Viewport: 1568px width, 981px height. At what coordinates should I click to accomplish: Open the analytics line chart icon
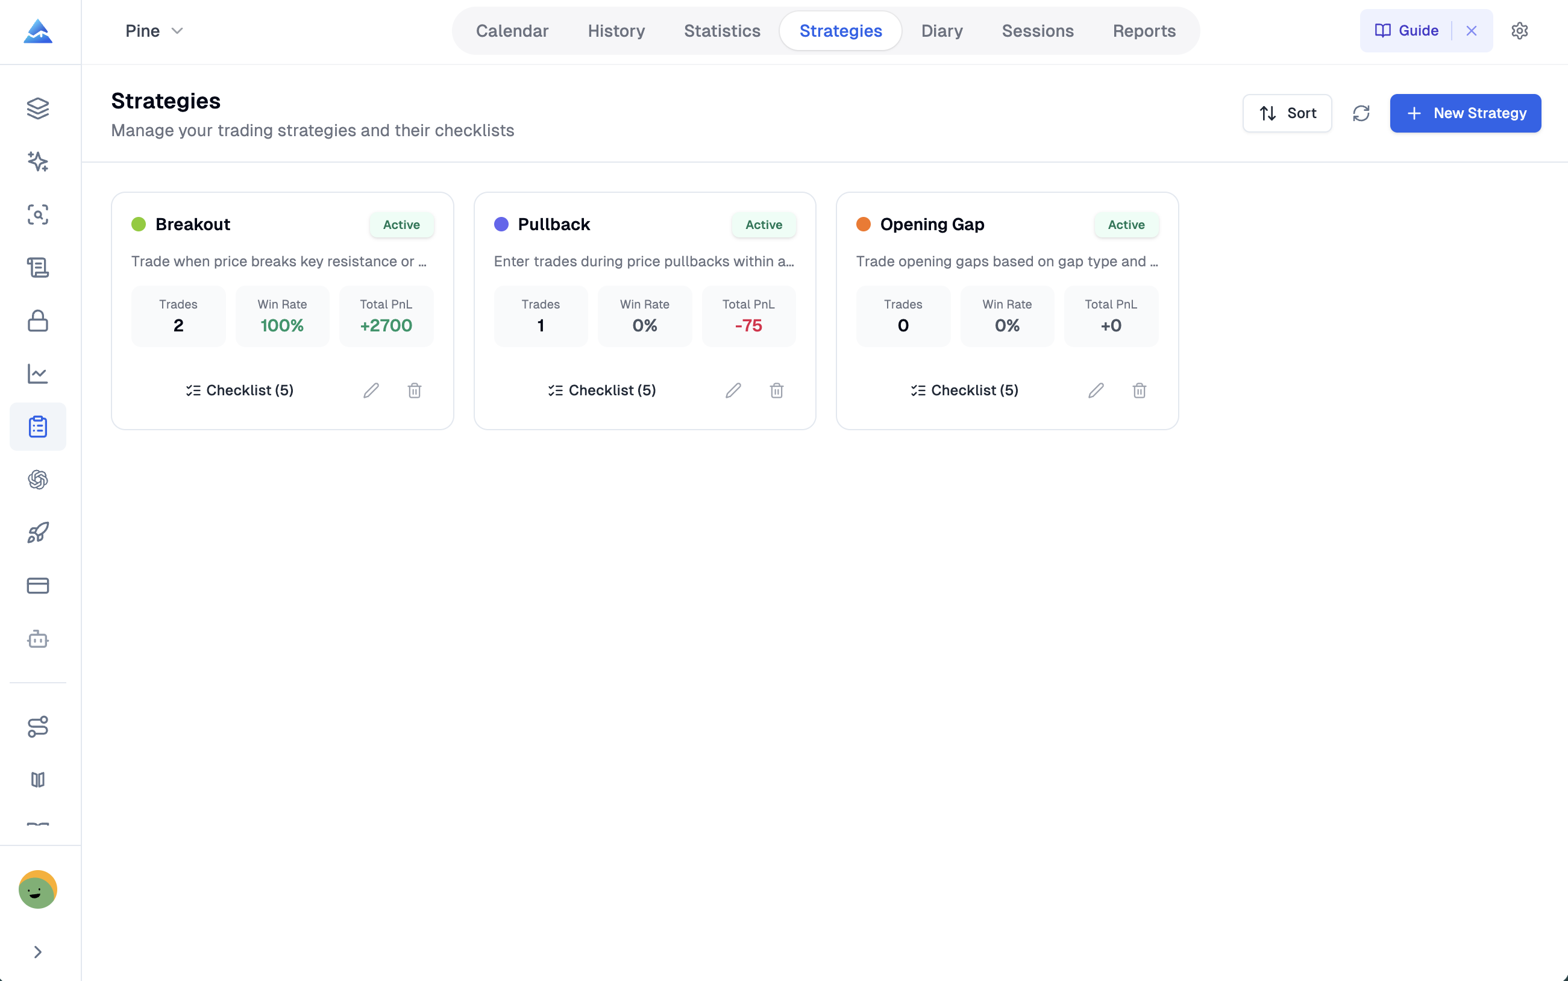pos(37,374)
